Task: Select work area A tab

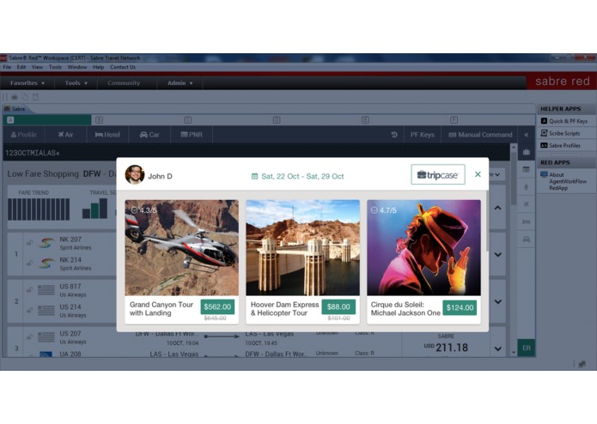Action: (47, 120)
